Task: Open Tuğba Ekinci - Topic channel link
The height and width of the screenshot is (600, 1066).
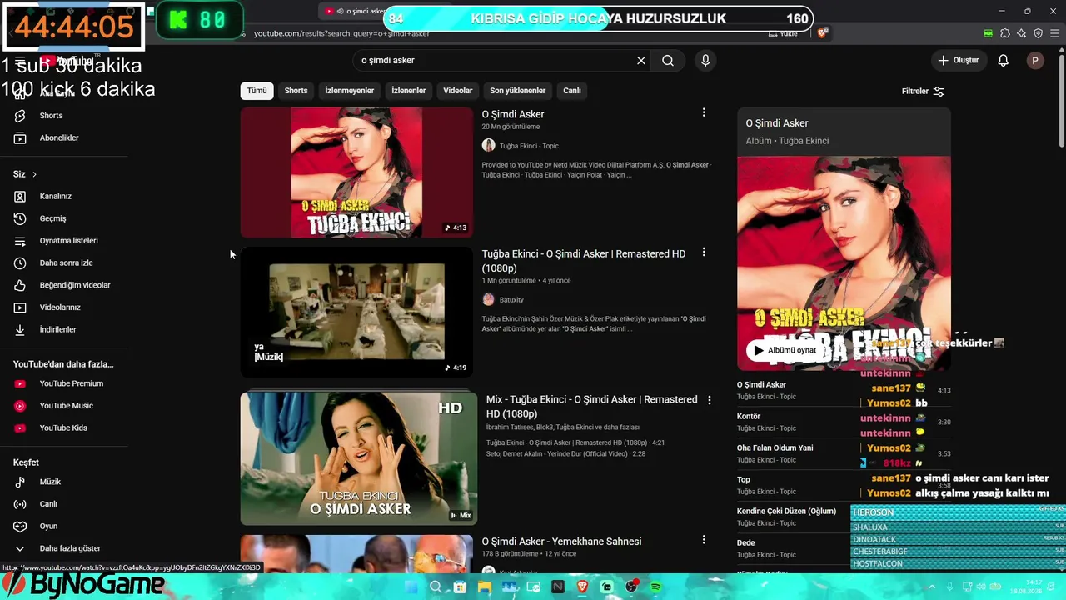Action: click(x=529, y=146)
